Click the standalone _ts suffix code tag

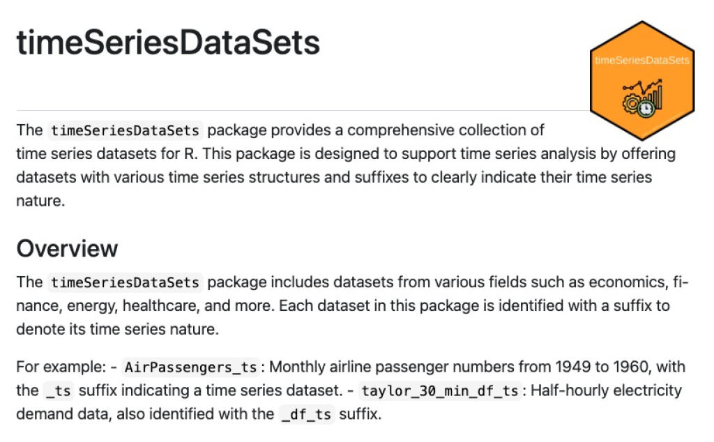click(x=59, y=391)
